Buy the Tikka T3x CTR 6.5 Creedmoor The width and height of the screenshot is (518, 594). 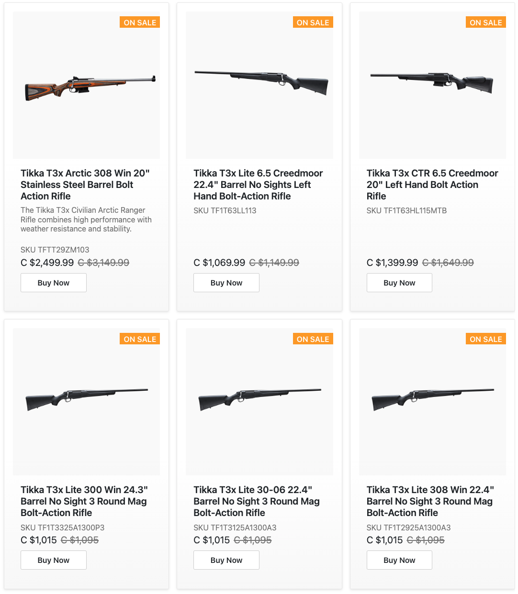pyautogui.click(x=399, y=283)
